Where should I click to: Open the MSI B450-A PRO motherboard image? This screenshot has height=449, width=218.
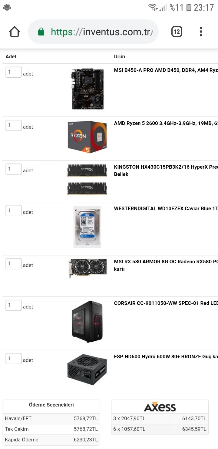(87, 89)
